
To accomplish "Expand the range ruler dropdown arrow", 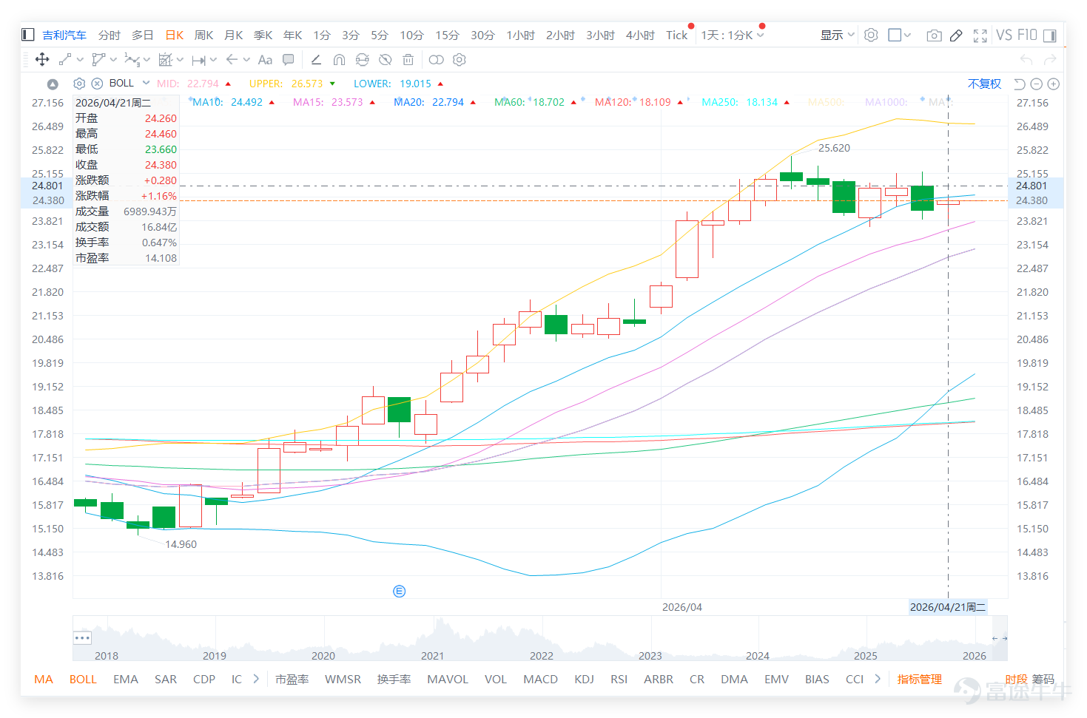I will [x=213, y=60].
